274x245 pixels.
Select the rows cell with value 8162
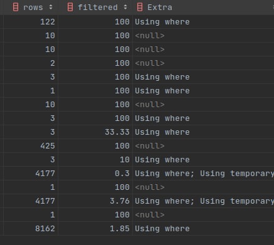click(x=31, y=229)
